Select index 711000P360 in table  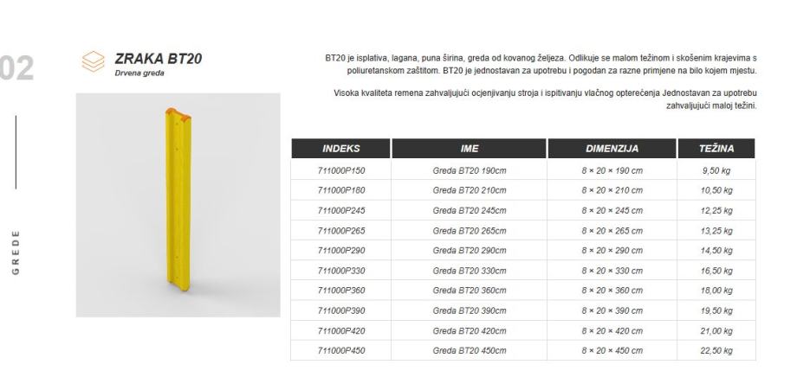pyautogui.click(x=340, y=291)
